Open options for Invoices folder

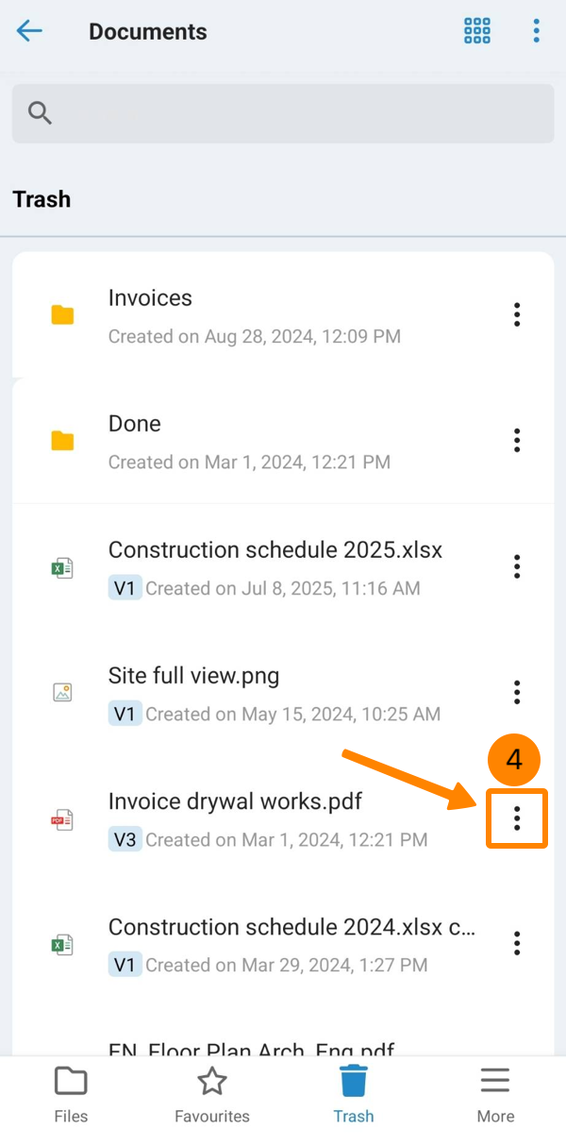(x=517, y=314)
